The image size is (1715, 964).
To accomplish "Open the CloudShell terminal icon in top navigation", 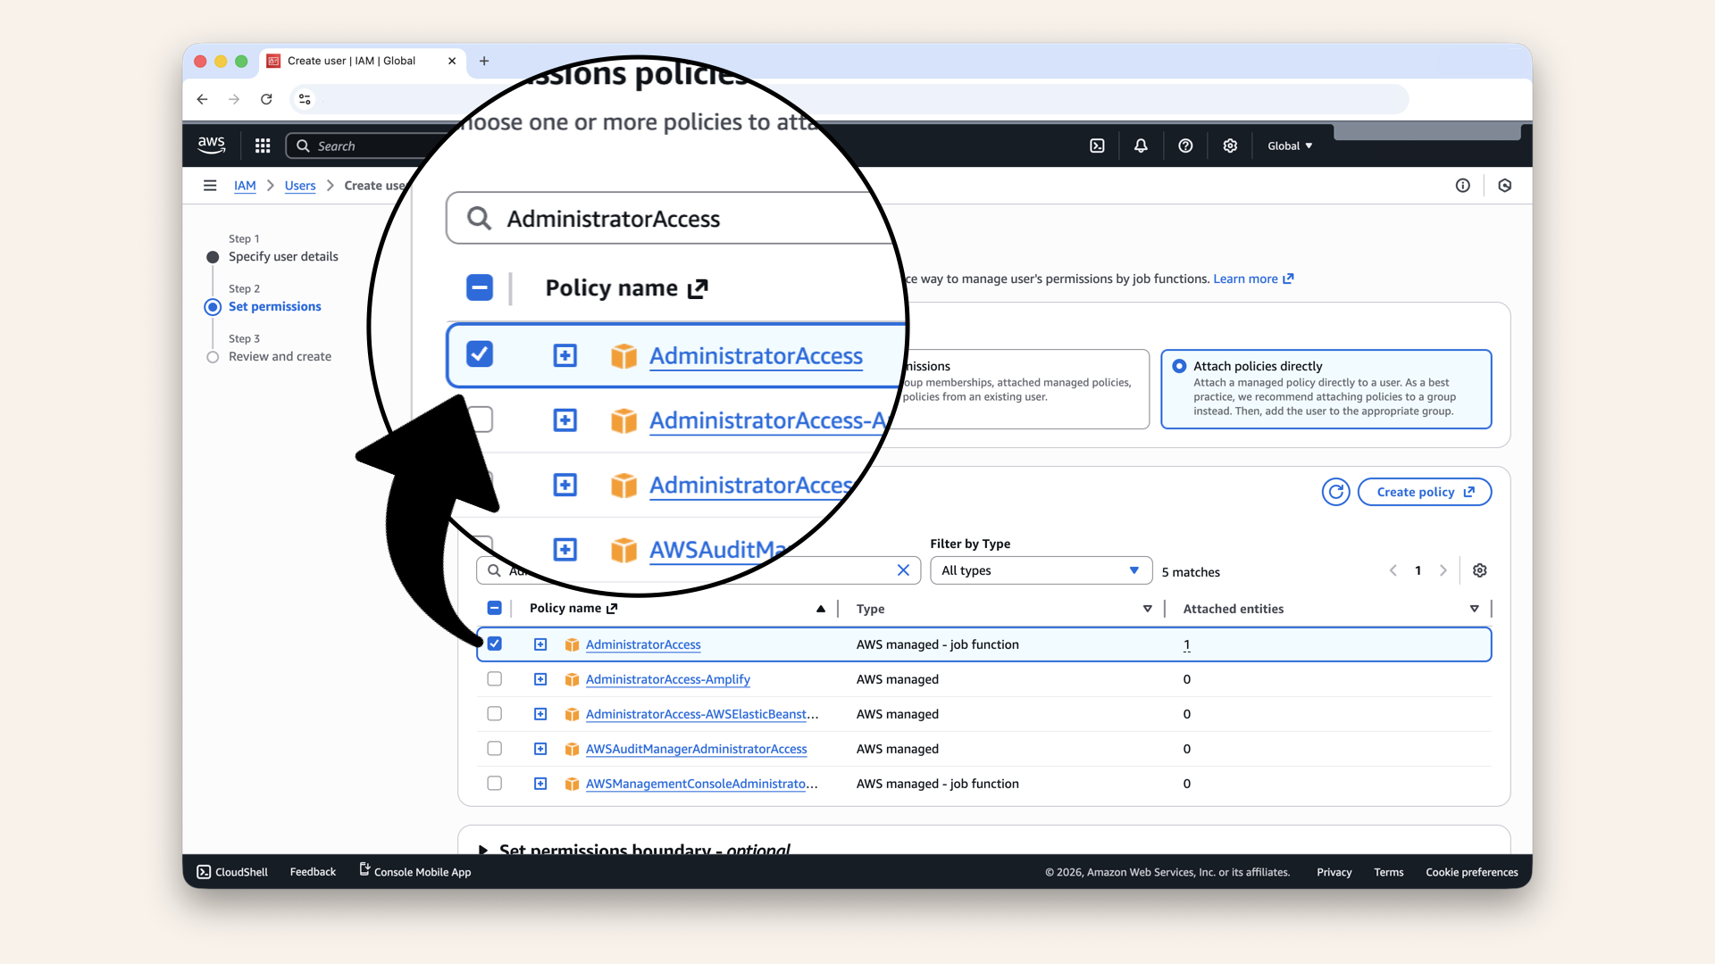I will 1097,145.
